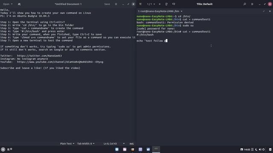Click the 'sudo su' command line in terminal

pos(165,25)
